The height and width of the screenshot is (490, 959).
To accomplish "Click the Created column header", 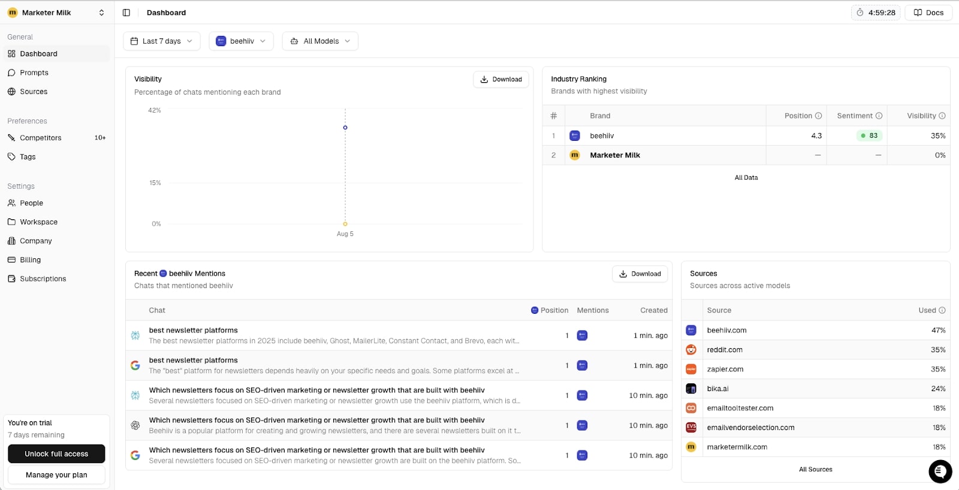I will pyautogui.click(x=654, y=310).
